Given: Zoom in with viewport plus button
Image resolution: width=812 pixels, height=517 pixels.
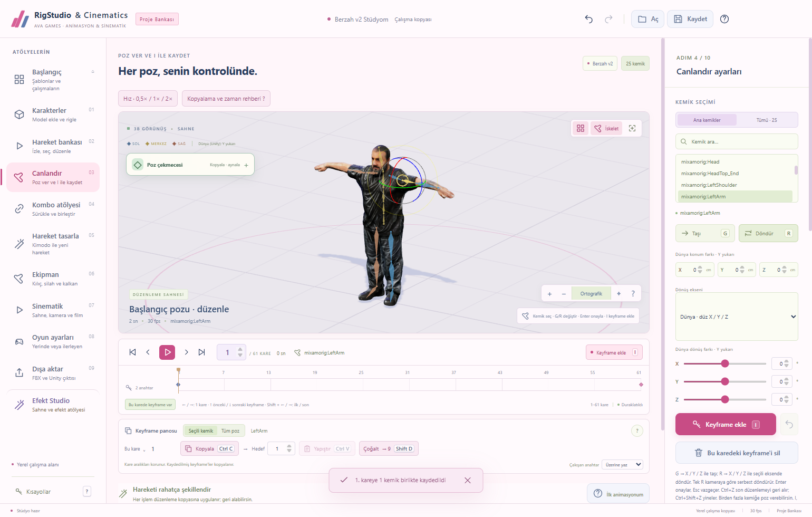Looking at the screenshot, I should tap(549, 294).
